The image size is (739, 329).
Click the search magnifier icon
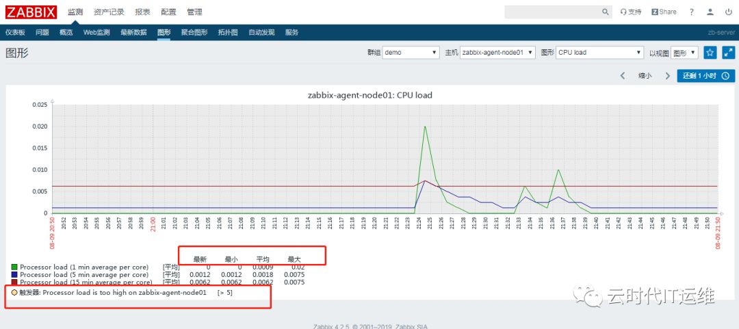[x=606, y=12]
